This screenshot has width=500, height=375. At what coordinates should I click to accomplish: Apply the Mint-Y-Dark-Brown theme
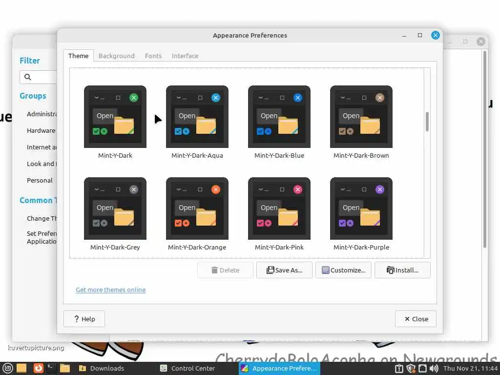click(361, 117)
